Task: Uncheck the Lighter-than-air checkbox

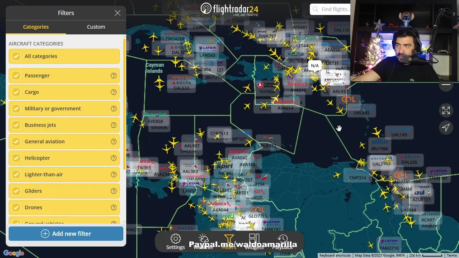Action: click(16, 175)
